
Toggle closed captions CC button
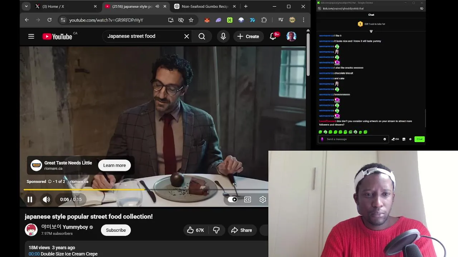pos(248,200)
